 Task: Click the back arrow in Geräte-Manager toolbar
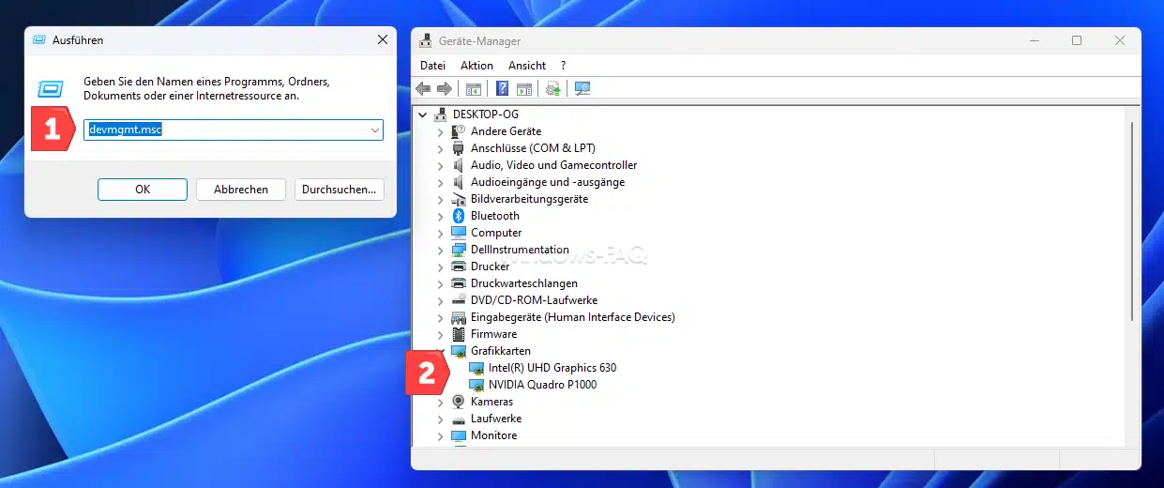pyautogui.click(x=423, y=89)
